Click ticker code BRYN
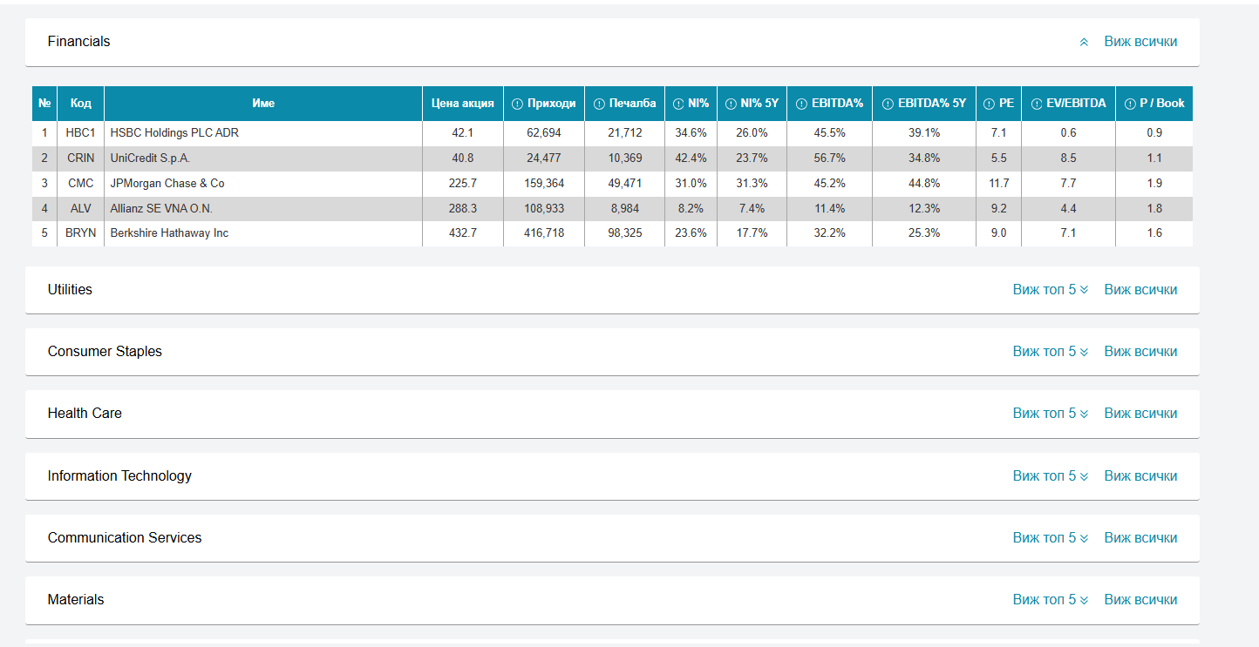This screenshot has height=647, width=1259. (81, 233)
